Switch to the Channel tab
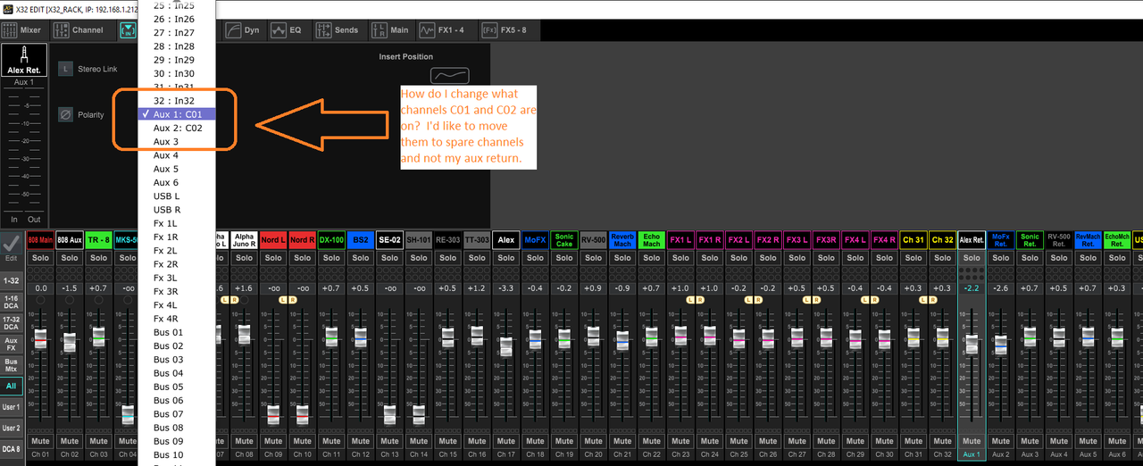 click(x=79, y=29)
